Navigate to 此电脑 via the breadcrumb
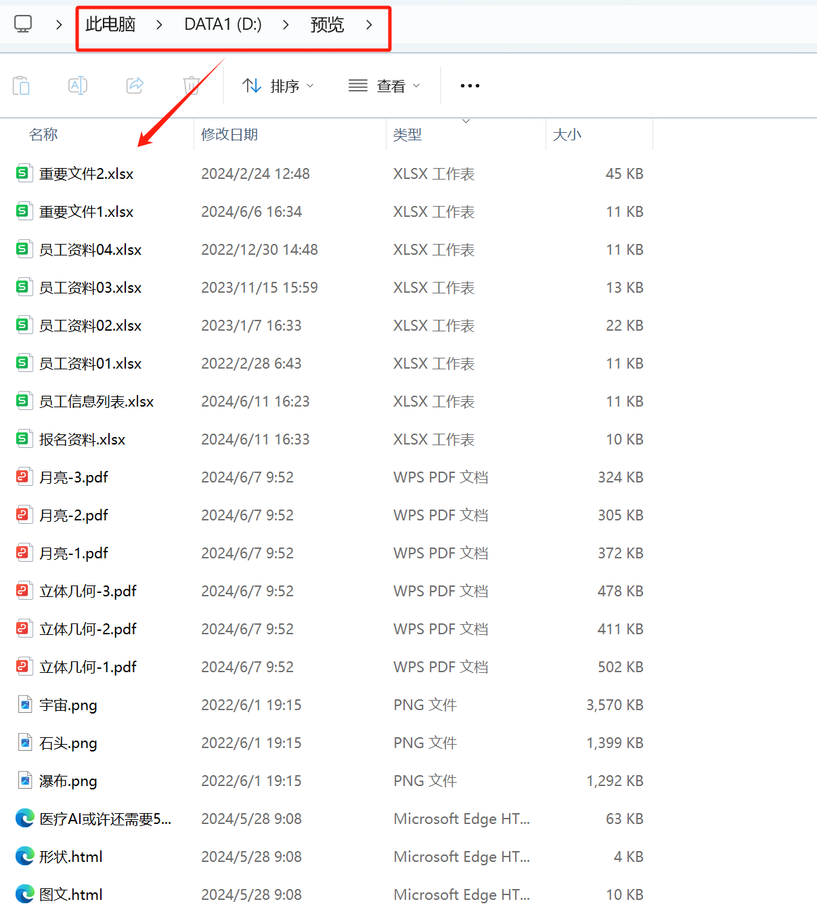The height and width of the screenshot is (908, 817). (110, 24)
